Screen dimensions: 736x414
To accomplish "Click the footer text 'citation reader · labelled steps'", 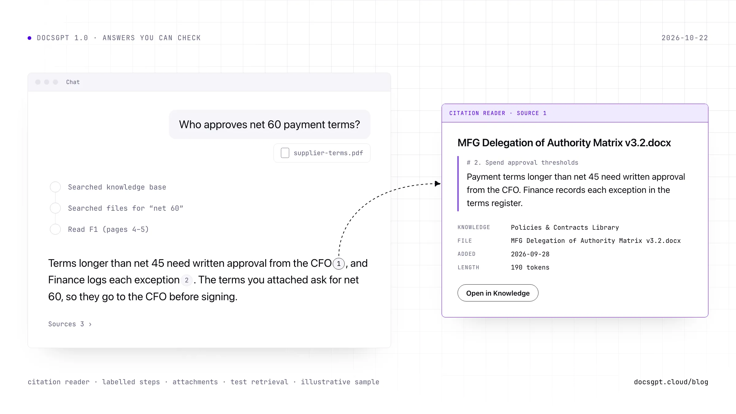I will [x=94, y=382].
